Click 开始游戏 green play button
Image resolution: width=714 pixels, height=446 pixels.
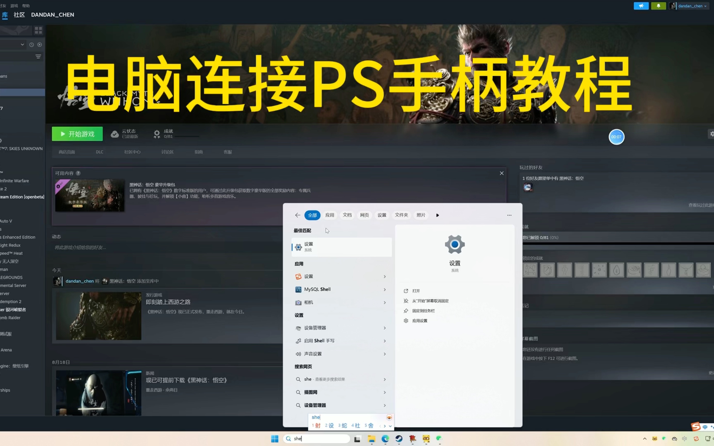pyautogui.click(x=78, y=134)
